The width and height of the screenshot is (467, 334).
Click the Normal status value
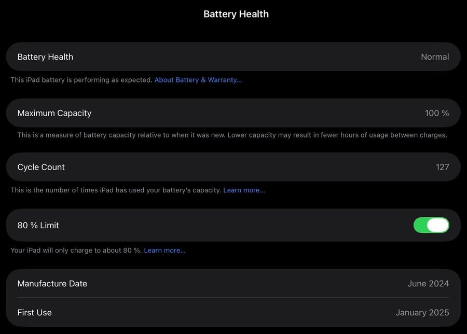click(x=435, y=57)
